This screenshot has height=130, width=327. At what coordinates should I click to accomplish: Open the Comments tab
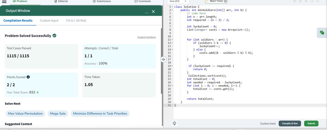pos(143,1)
